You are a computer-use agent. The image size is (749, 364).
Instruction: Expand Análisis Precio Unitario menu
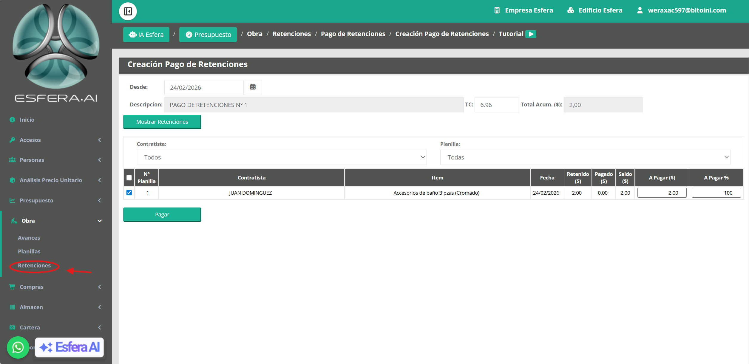click(x=56, y=180)
